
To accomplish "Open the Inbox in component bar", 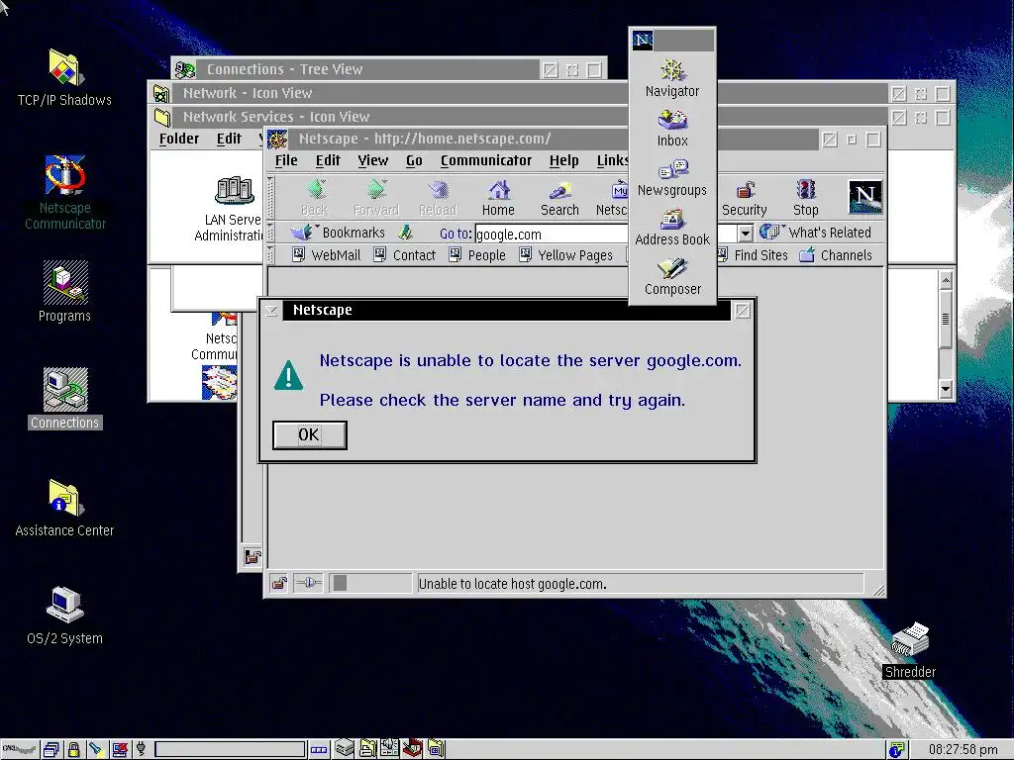I will pos(672,128).
